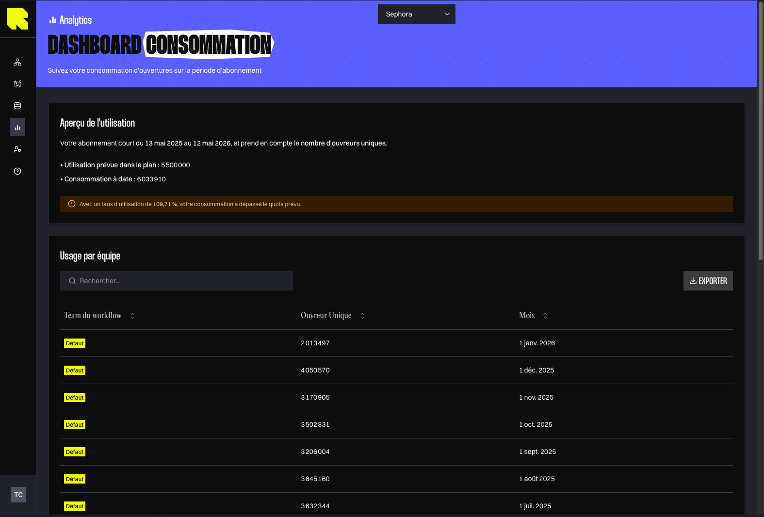Click the Défaut tag in nov. 2025 row
Viewport: 764px width, 517px height.
pyautogui.click(x=75, y=398)
